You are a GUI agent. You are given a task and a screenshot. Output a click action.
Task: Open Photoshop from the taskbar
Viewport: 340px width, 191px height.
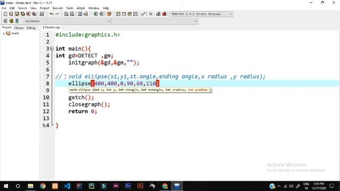(x=128, y=186)
